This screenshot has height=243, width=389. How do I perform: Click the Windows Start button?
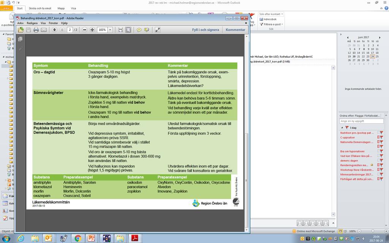[6, 238]
